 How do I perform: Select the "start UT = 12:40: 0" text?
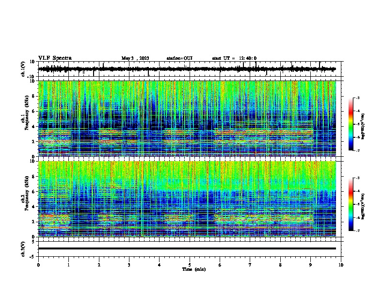(234, 58)
